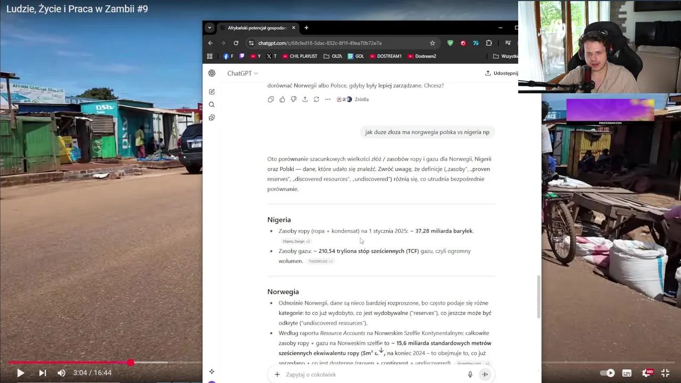
Task: Open the Wszystkie bookmarks folder
Action: (505, 56)
